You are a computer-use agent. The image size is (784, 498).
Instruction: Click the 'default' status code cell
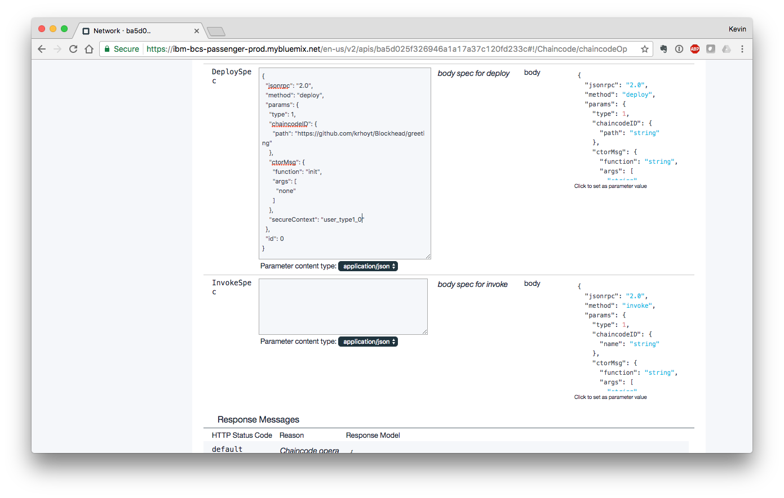[x=227, y=449]
